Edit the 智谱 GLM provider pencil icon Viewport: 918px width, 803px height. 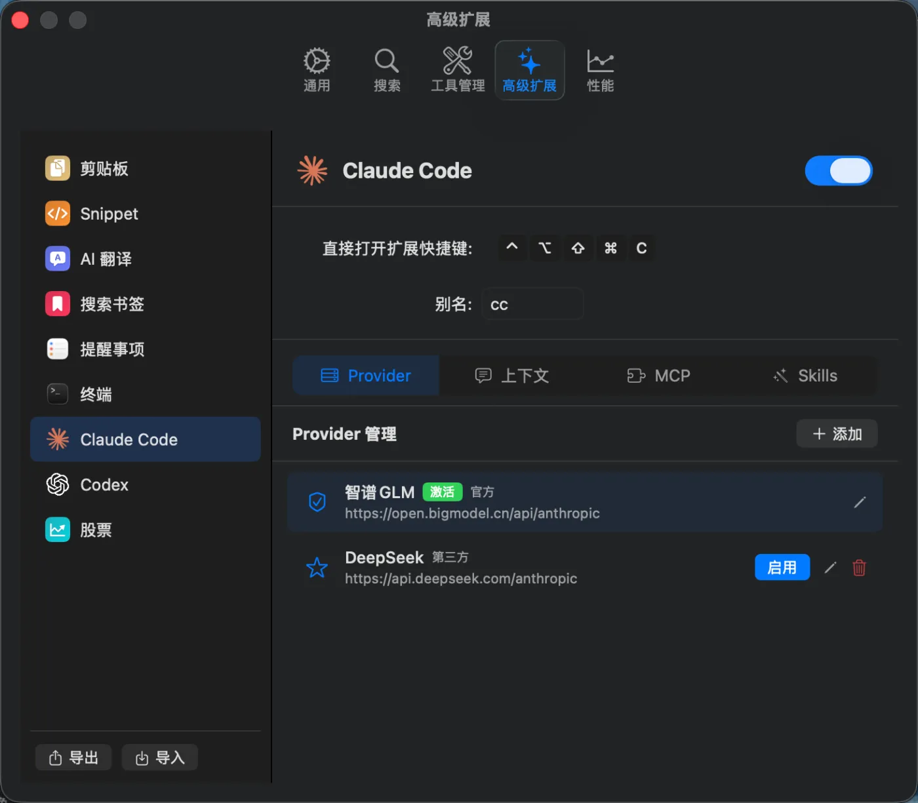coord(860,502)
